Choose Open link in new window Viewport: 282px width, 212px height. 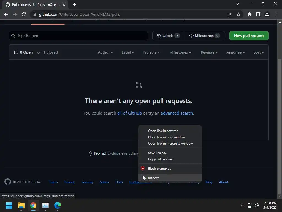(170, 137)
